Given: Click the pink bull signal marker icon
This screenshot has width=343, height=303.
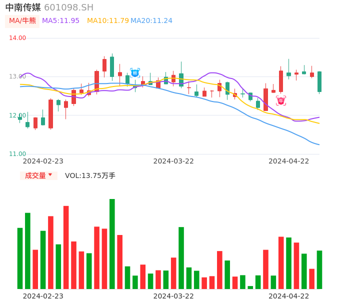Looking at the screenshot, I should coord(281,100).
